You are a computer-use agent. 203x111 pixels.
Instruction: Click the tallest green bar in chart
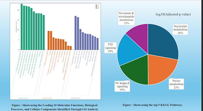(x=21, y=27)
